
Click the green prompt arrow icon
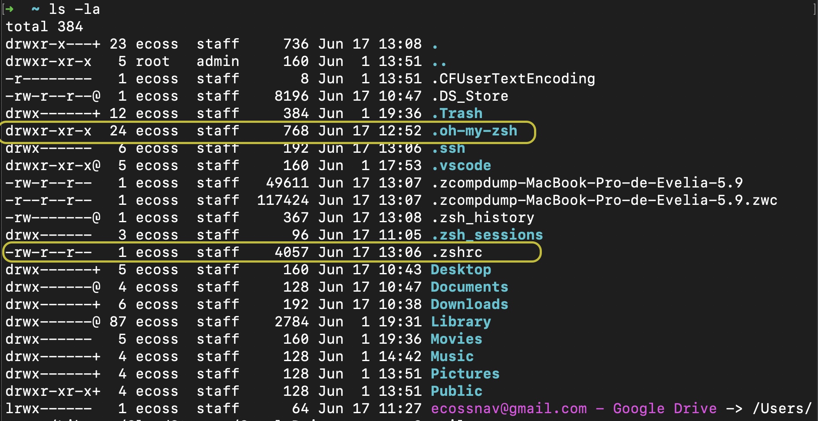click(10, 9)
